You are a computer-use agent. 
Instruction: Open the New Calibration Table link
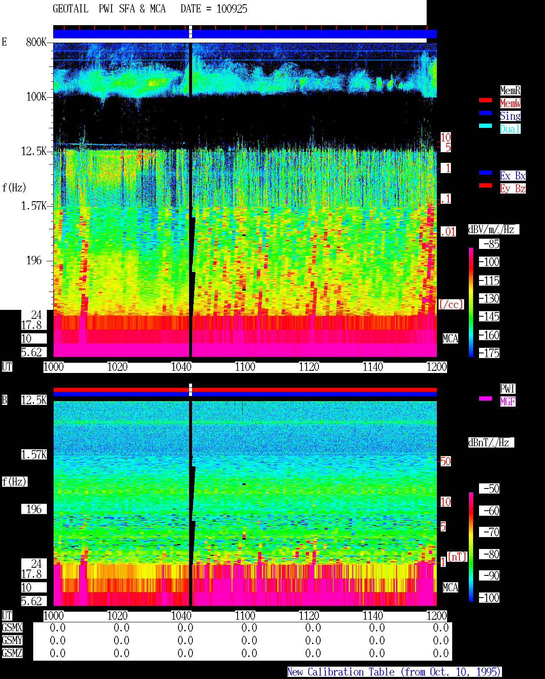click(394, 672)
